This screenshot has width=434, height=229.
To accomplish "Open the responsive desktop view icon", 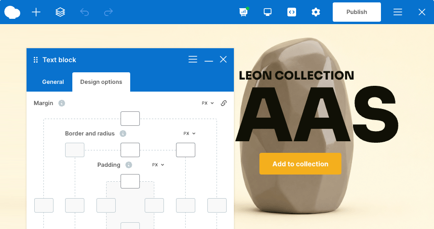I will coord(267,12).
